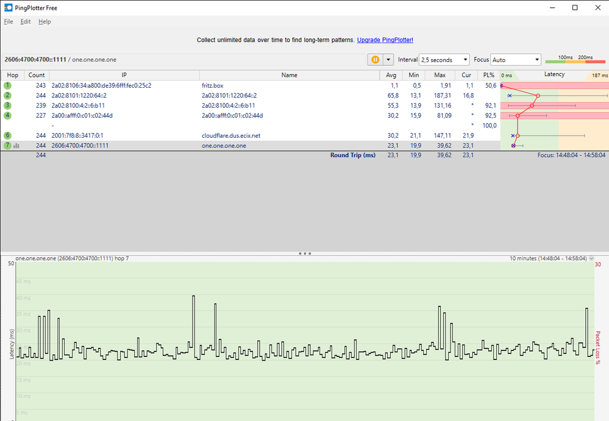Image resolution: width=609 pixels, height=421 pixels.
Task: Sort by the Hop column header
Action: click(x=12, y=76)
